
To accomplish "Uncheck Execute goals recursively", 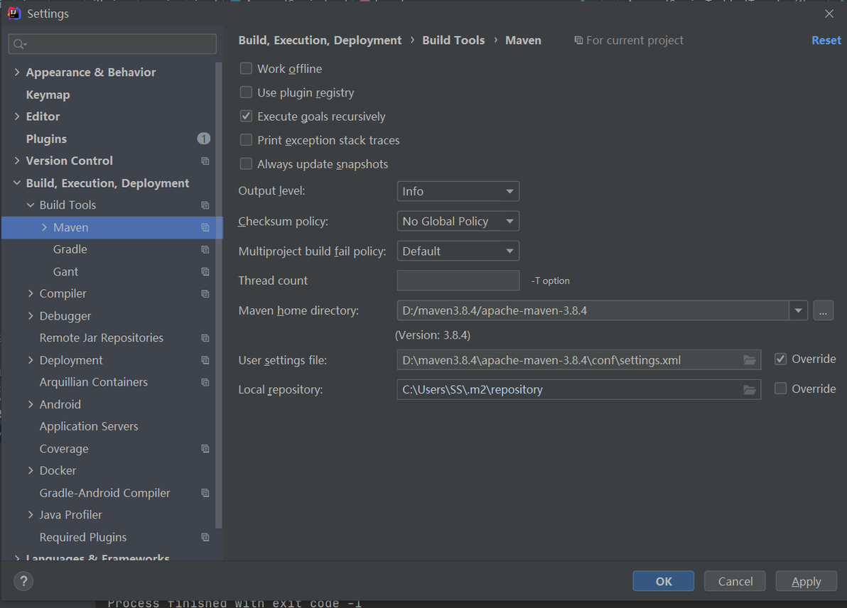I will tap(246, 116).
